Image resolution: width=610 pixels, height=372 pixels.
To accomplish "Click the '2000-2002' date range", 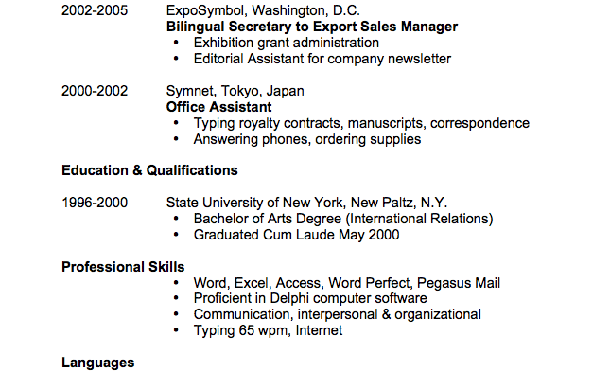I will pyautogui.click(x=95, y=91).
